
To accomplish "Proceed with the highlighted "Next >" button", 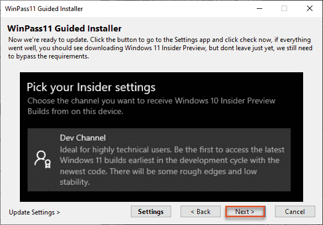I will 245,211.
